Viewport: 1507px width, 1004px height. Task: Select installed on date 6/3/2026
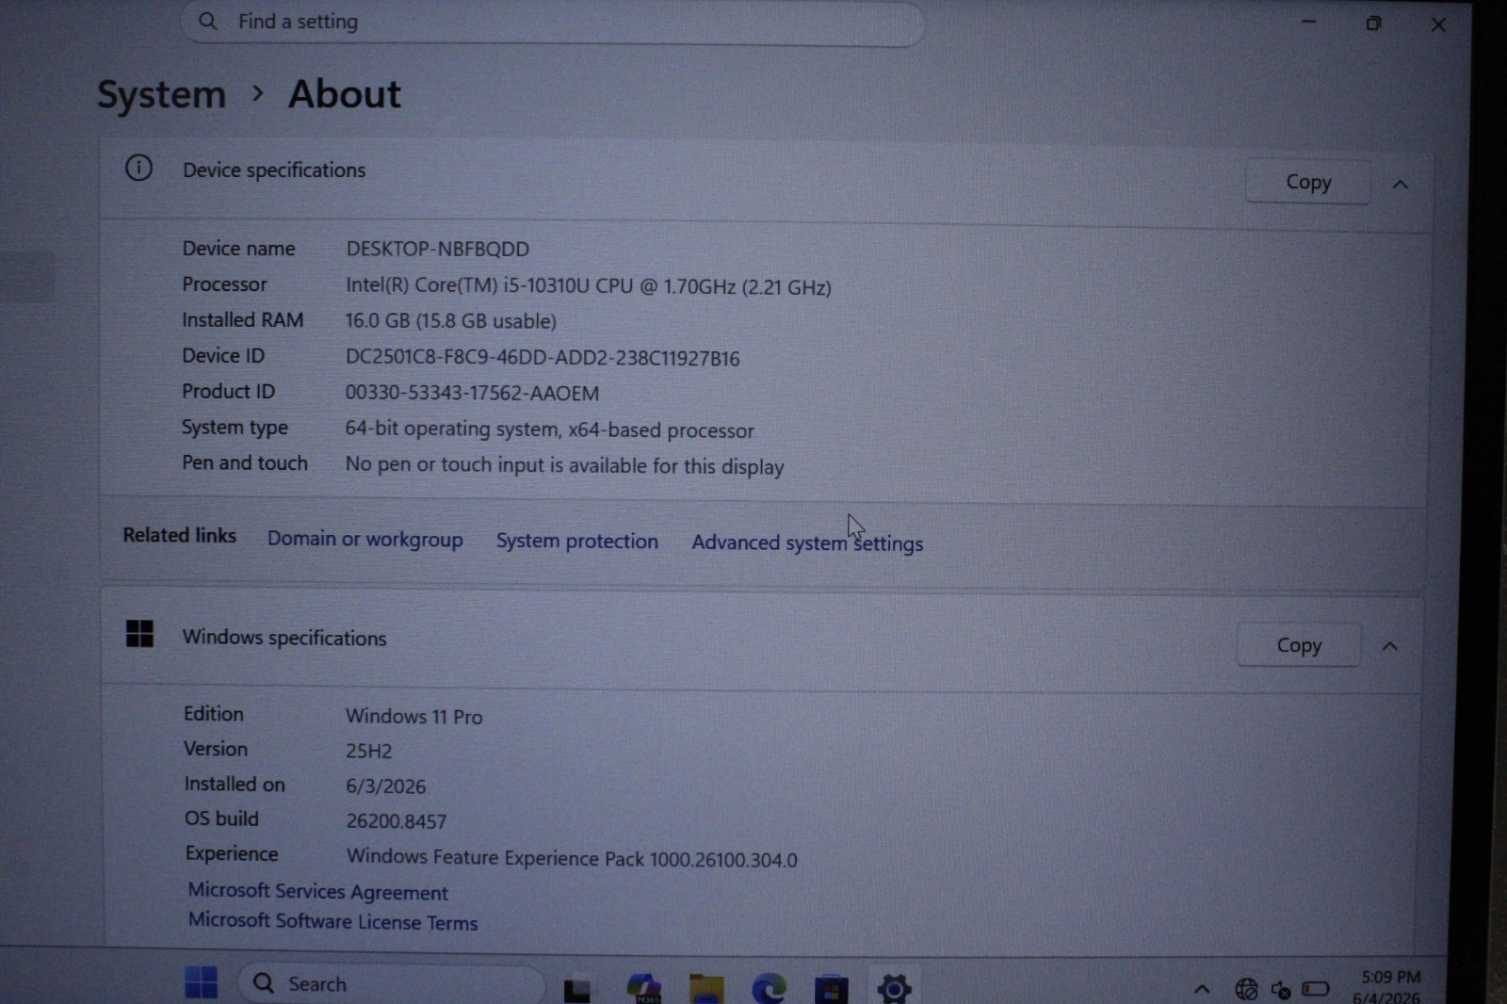click(385, 786)
